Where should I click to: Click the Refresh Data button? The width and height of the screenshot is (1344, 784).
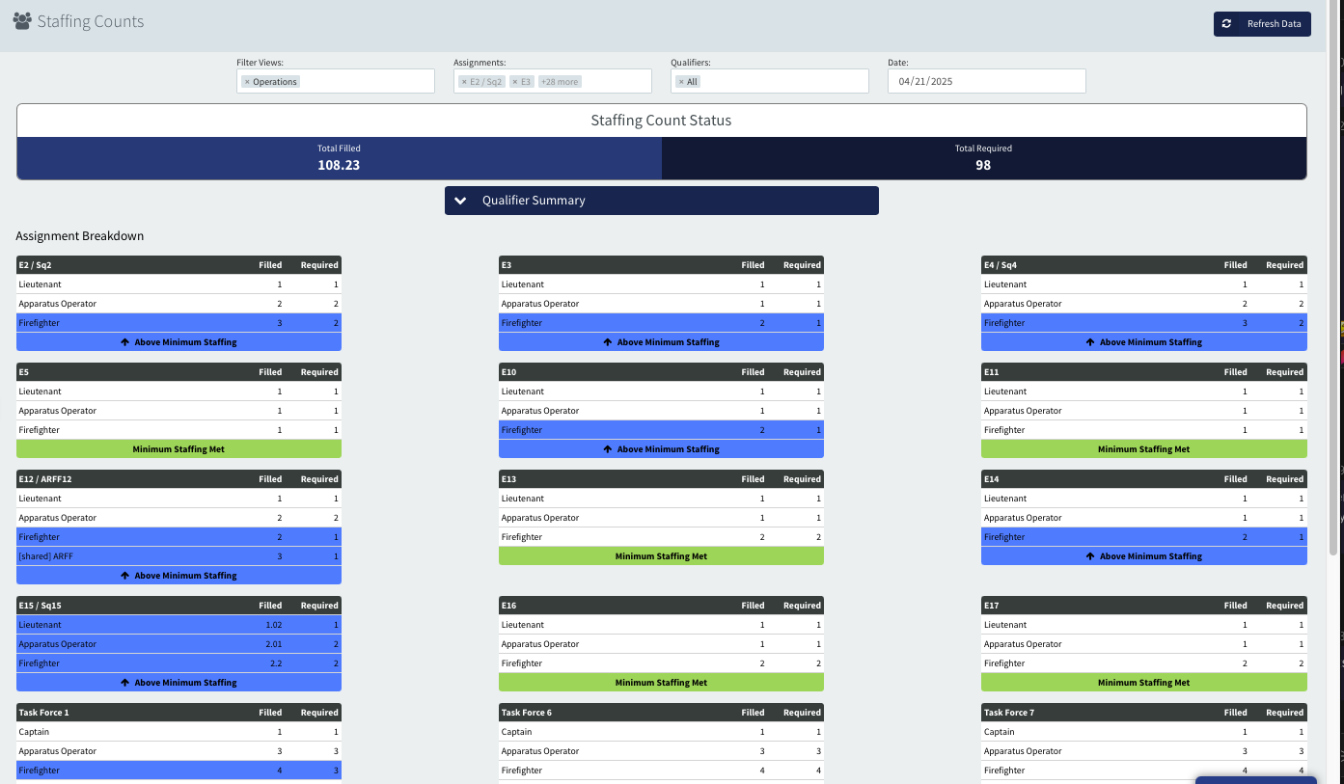1262,24
